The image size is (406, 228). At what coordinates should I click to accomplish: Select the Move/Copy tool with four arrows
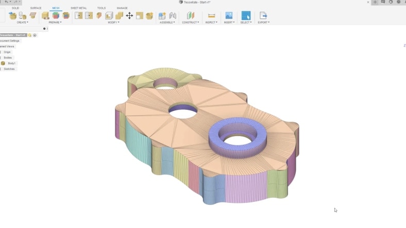[129, 15]
